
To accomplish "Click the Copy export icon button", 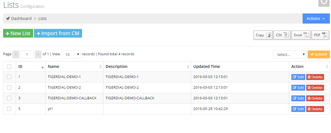I will coord(263,35).
